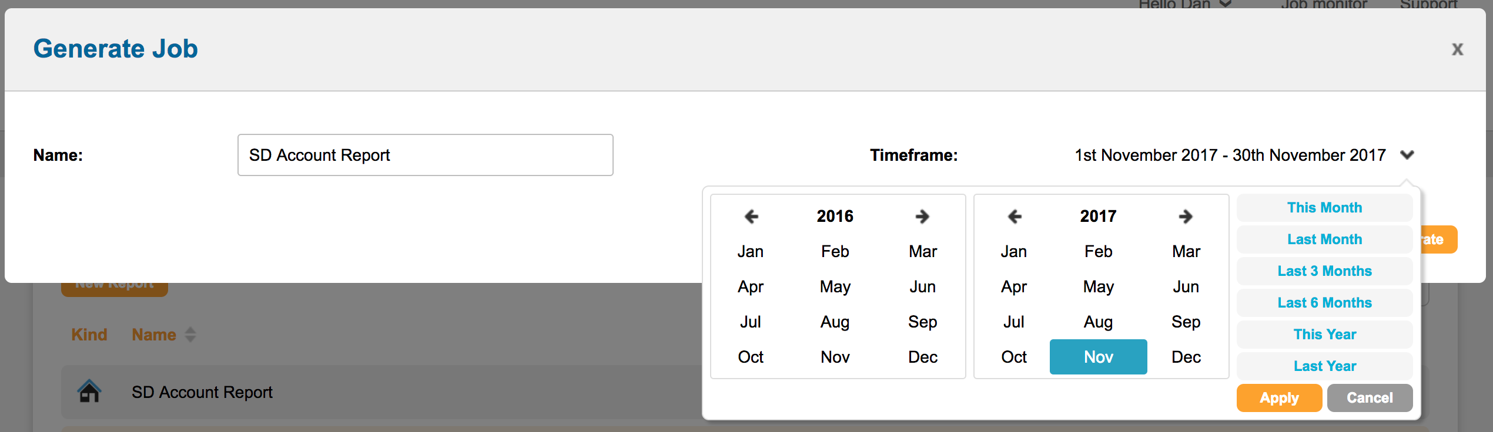
Task: Close the Generate Job dialog
Action: coord(1457,49)
